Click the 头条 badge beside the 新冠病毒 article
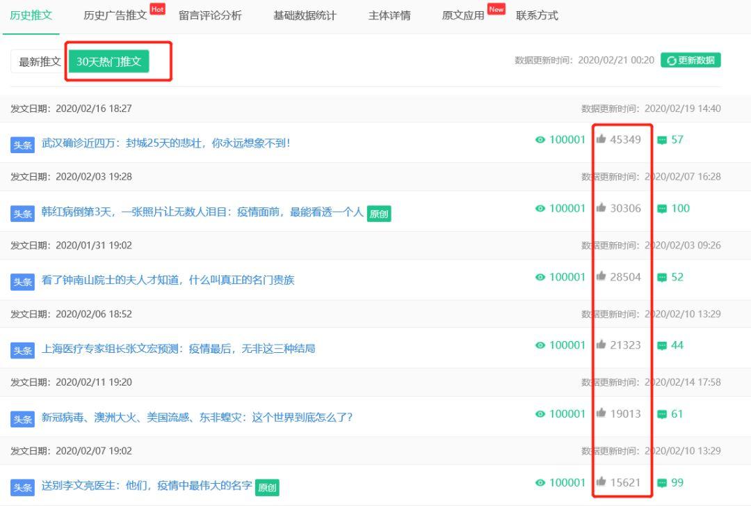Viewport: 751px width, 506px height. (x=22, y=419)
